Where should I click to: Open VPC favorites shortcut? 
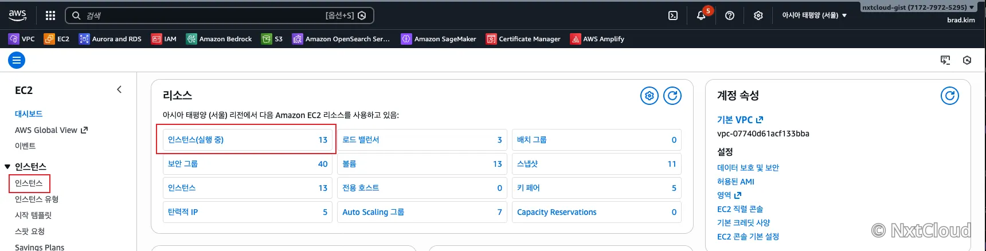[x=22, y=39]
